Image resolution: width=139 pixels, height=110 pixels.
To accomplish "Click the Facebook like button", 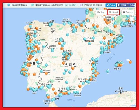I will click(x=122, y=5).
